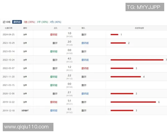
Task: Click the 主队 column header
Action: point(56,28)
